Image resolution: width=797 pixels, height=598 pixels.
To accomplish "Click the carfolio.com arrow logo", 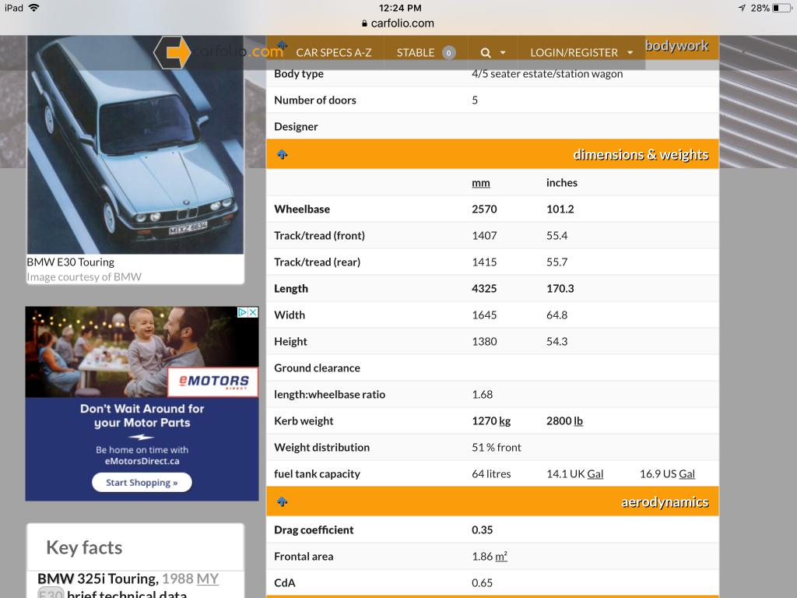I will click(x=172, y=52).
